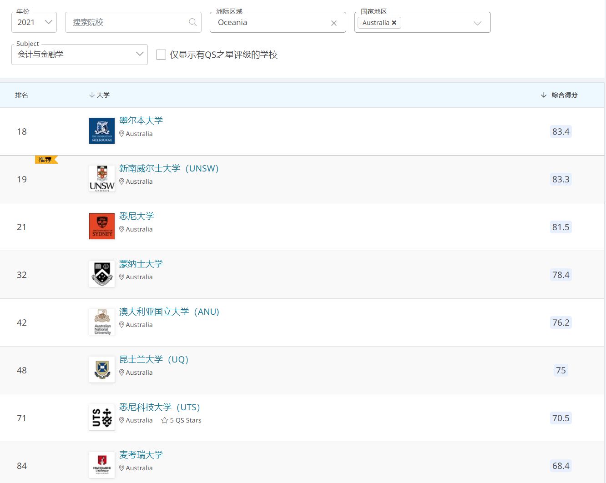Open the 年份 2021 dropdown
The height and width of the screenshot is (483, 606).
point(34,22)
